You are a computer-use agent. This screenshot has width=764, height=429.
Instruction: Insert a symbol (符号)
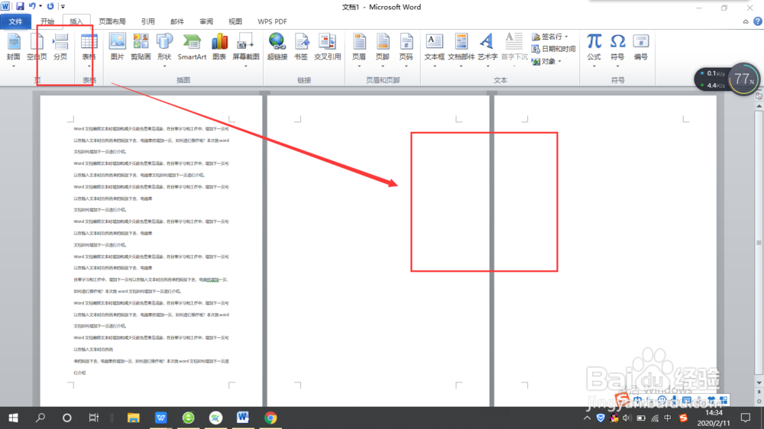click(617, 48)
